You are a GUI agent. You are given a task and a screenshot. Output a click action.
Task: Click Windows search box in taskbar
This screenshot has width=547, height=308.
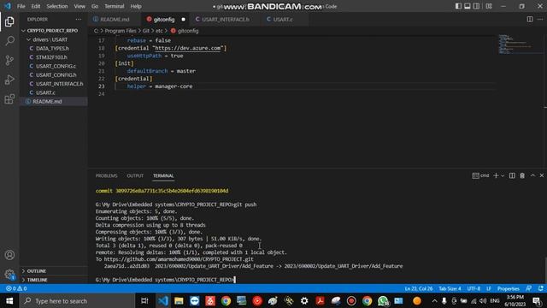78,300
